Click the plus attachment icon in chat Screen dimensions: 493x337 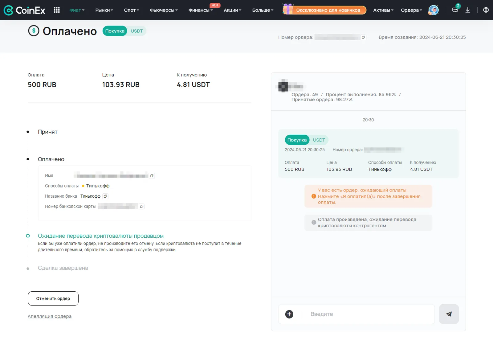click(x=289, y=314)
